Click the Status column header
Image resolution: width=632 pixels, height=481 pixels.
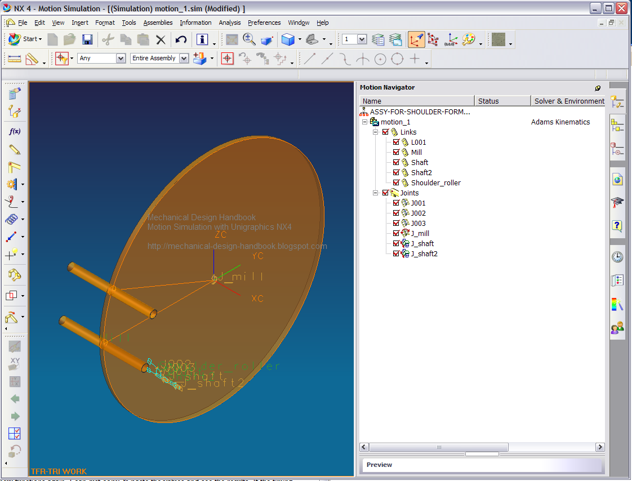click(502, 101)
